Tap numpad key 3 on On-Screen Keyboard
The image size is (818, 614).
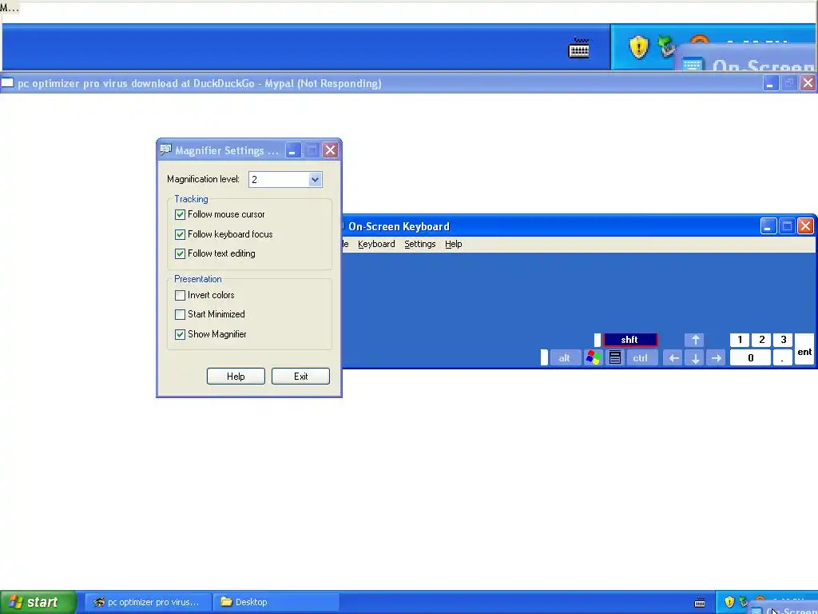(783, 340)
